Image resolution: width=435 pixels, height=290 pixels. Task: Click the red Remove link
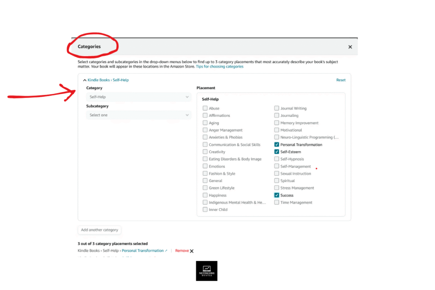182,251
